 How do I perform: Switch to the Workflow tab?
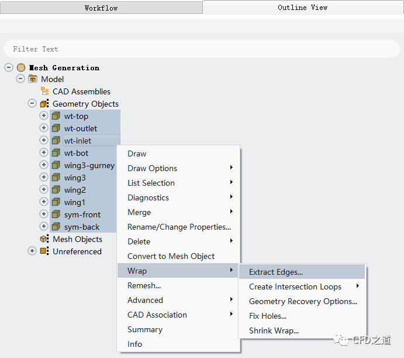101,8
